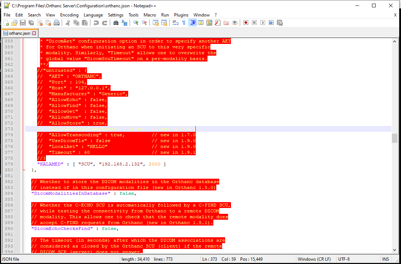Open the Function List panel icon
401x264 pixels.
218,23
